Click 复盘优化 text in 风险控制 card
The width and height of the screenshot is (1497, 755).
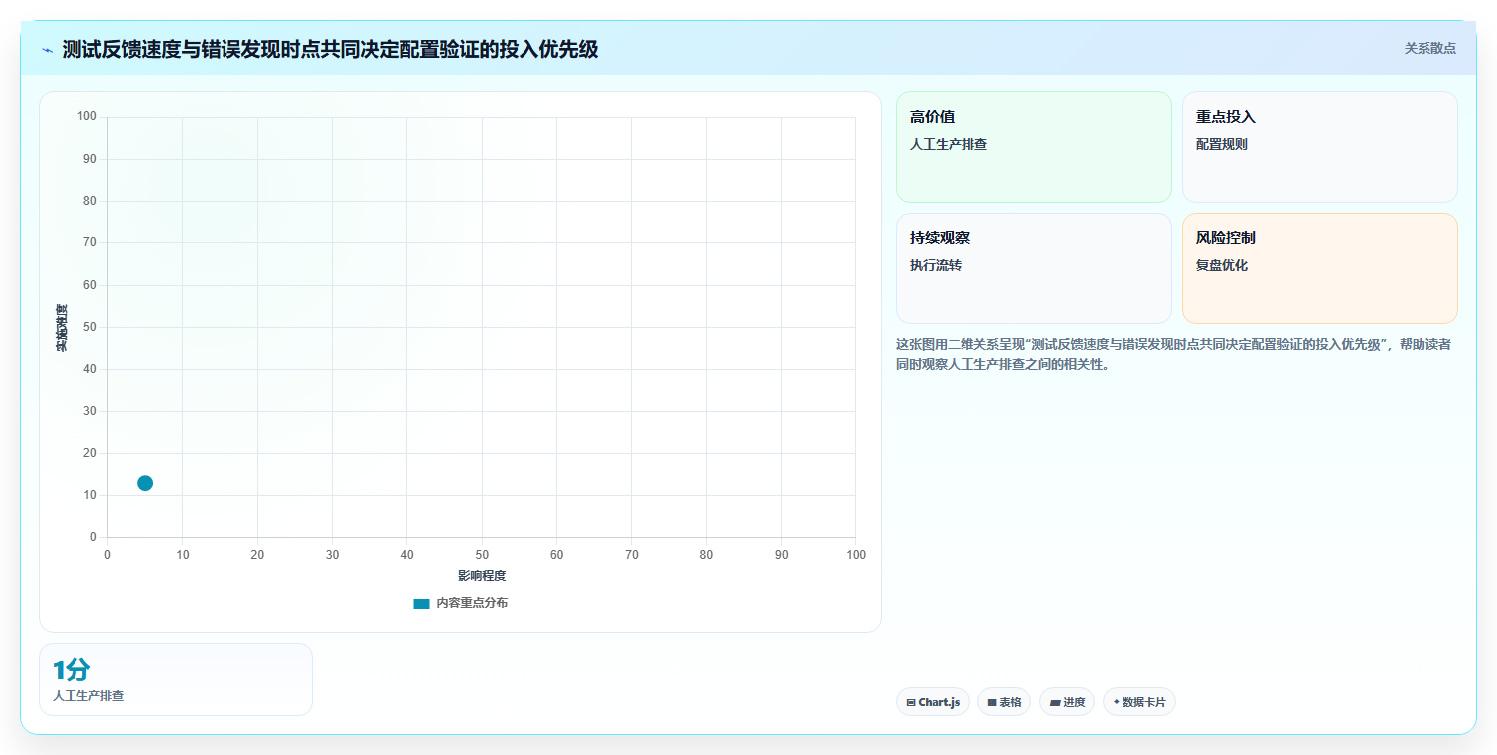pos(1222,265)
